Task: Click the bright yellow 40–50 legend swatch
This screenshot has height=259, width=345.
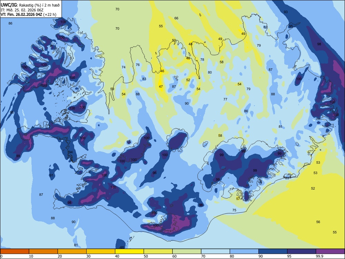Action: coord(129,251)
